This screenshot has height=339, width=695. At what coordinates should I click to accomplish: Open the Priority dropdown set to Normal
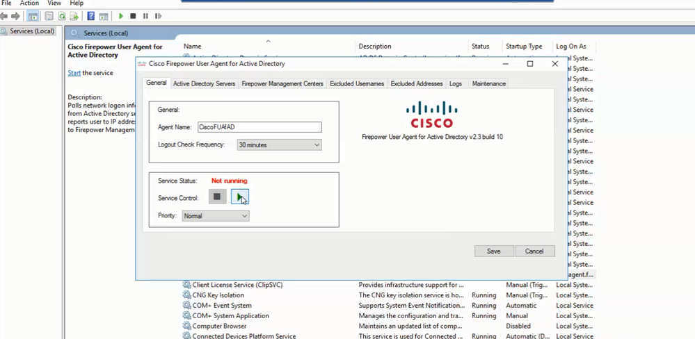[x=216, y=216]
